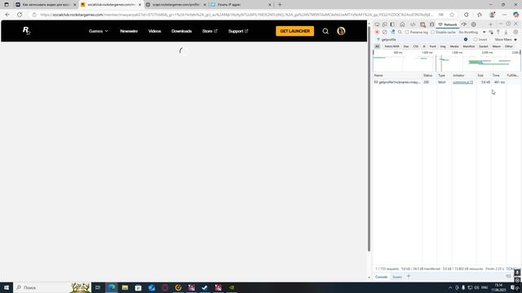This screenshot has height=293, width=522.
Task: Filter requests by Fetch/XHR
Action: [391, 46]
